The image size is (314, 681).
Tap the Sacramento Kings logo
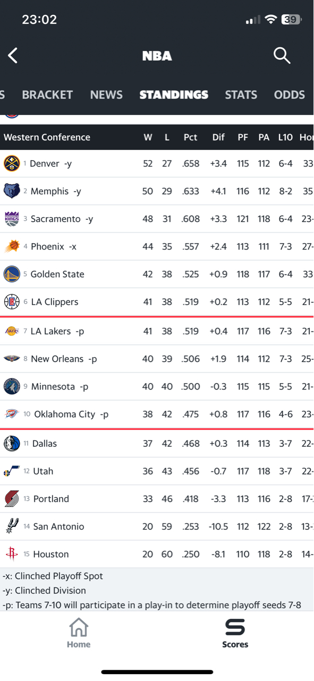pyautogui.click(x=12, y=219)
